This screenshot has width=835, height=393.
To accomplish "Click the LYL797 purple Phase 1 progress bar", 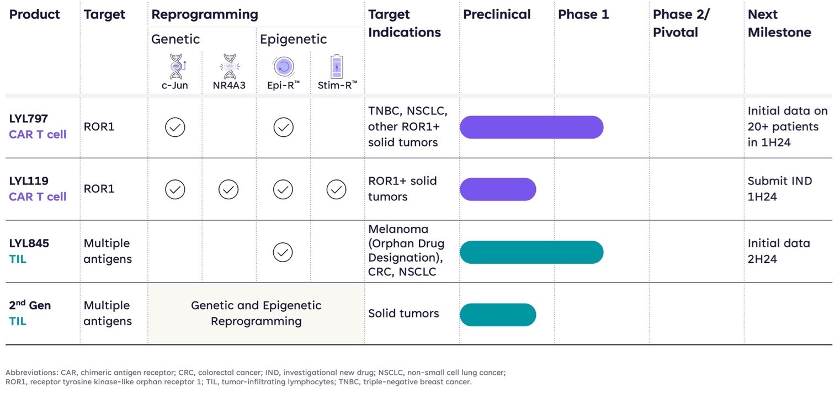I will click(x=531, y=127).
